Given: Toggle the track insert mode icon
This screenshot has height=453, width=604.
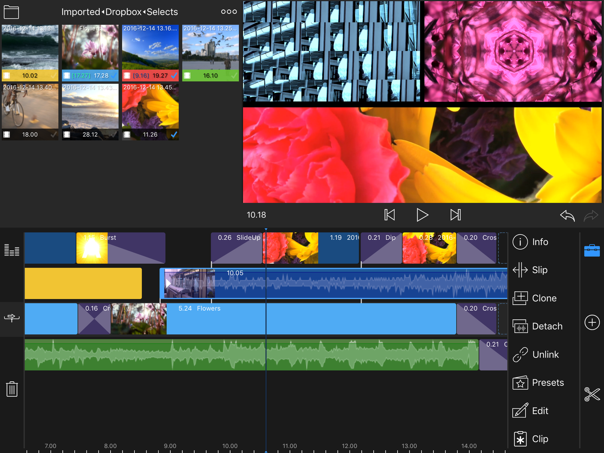Looking at the screenshot, I should tap(12, 318).
